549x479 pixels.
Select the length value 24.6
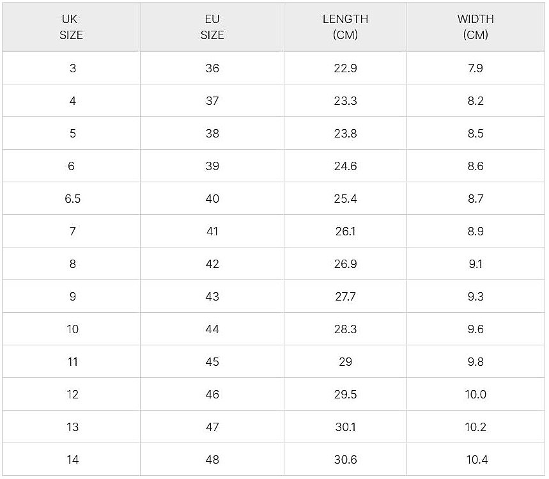[345, 166]
